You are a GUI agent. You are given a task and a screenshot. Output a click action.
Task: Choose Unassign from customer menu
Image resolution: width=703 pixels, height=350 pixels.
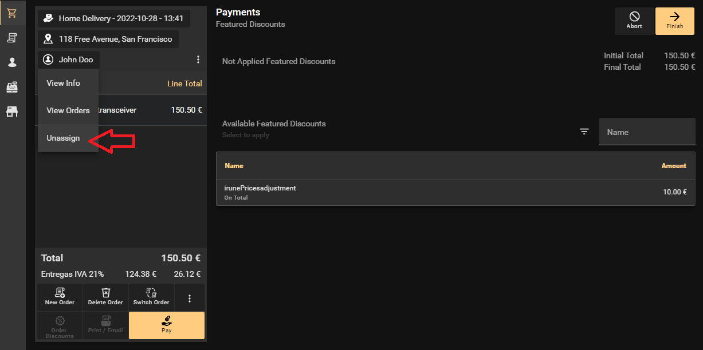[x=63, y=138]
